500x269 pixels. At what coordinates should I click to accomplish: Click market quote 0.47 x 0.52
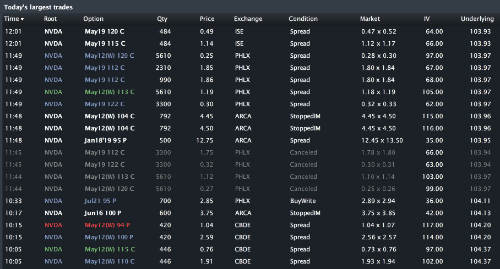[x=378, y=31]
